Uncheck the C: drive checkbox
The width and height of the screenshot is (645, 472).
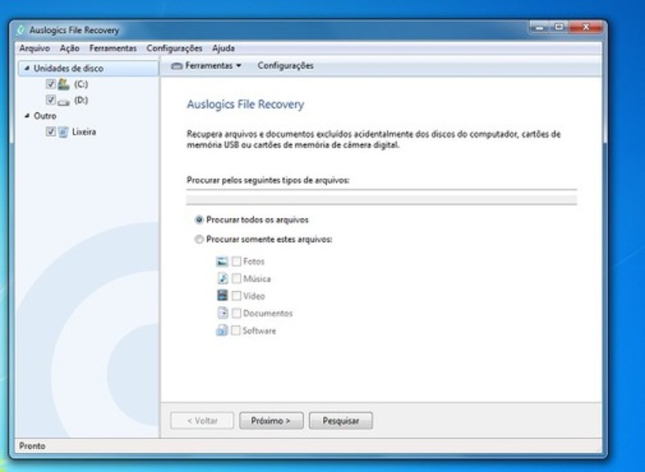click(x=50, y=84)
